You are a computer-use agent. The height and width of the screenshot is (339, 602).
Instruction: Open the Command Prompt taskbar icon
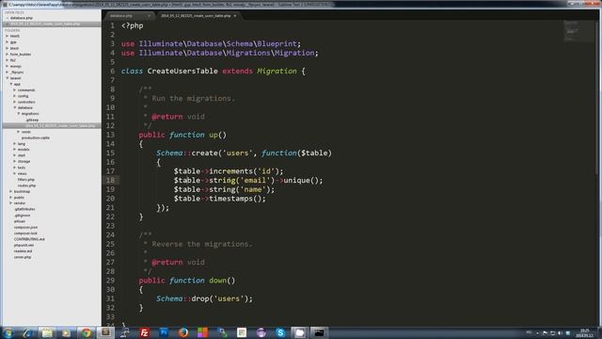(x=319, y=332)
